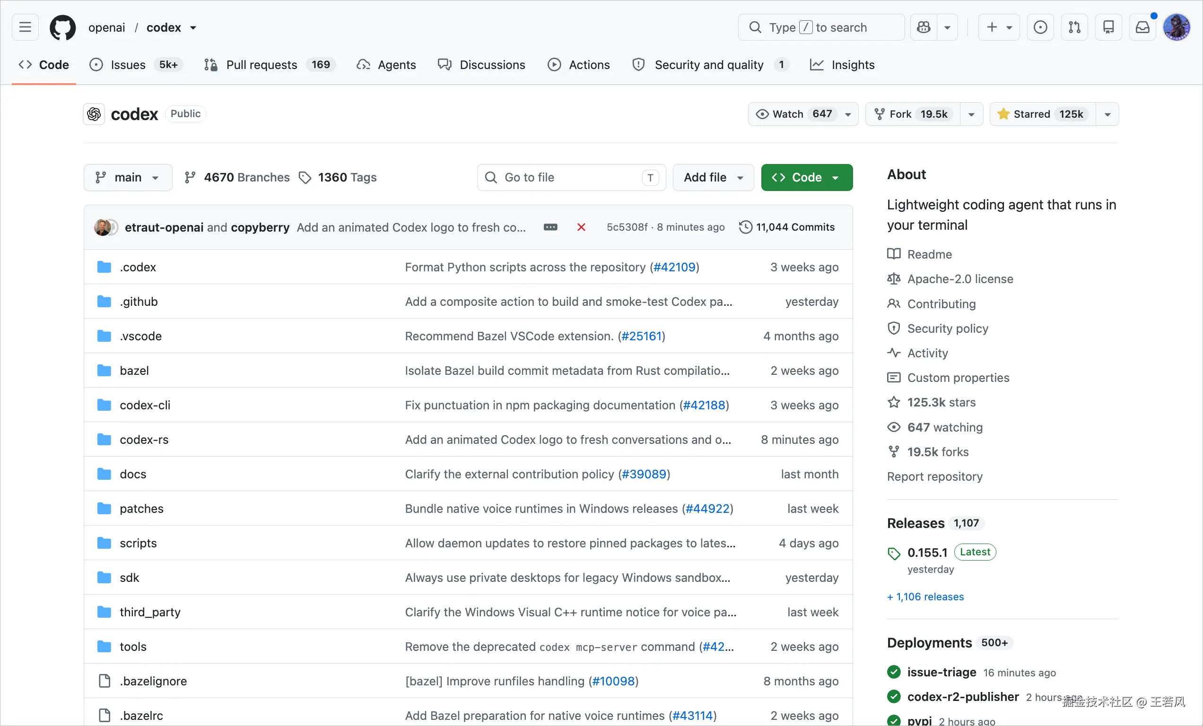Click Report repository
1203x726 pixels.
pyautogui.click(x=934, y=477)
